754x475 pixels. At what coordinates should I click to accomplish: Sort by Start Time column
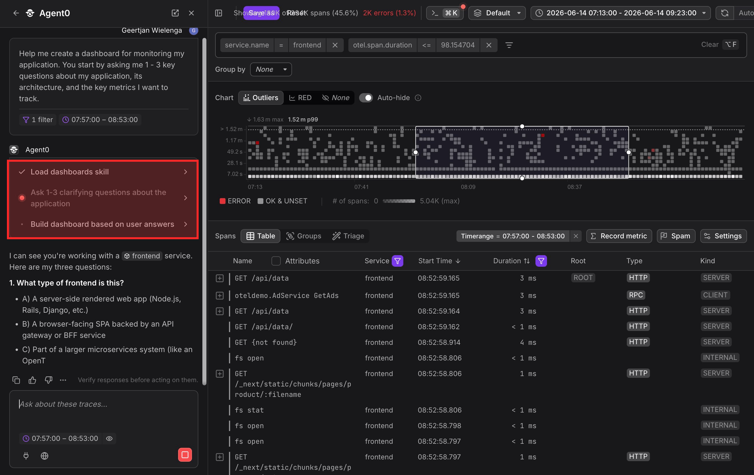coord(439,261)
